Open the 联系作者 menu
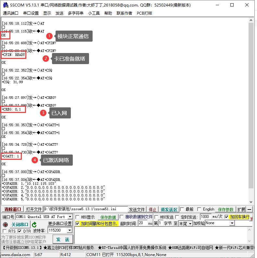The image size is (257, 258). tap(124, 13)
